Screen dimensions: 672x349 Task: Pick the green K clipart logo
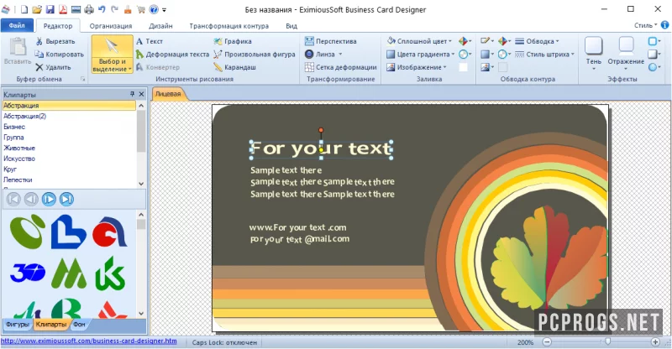(x=110, y=273)
